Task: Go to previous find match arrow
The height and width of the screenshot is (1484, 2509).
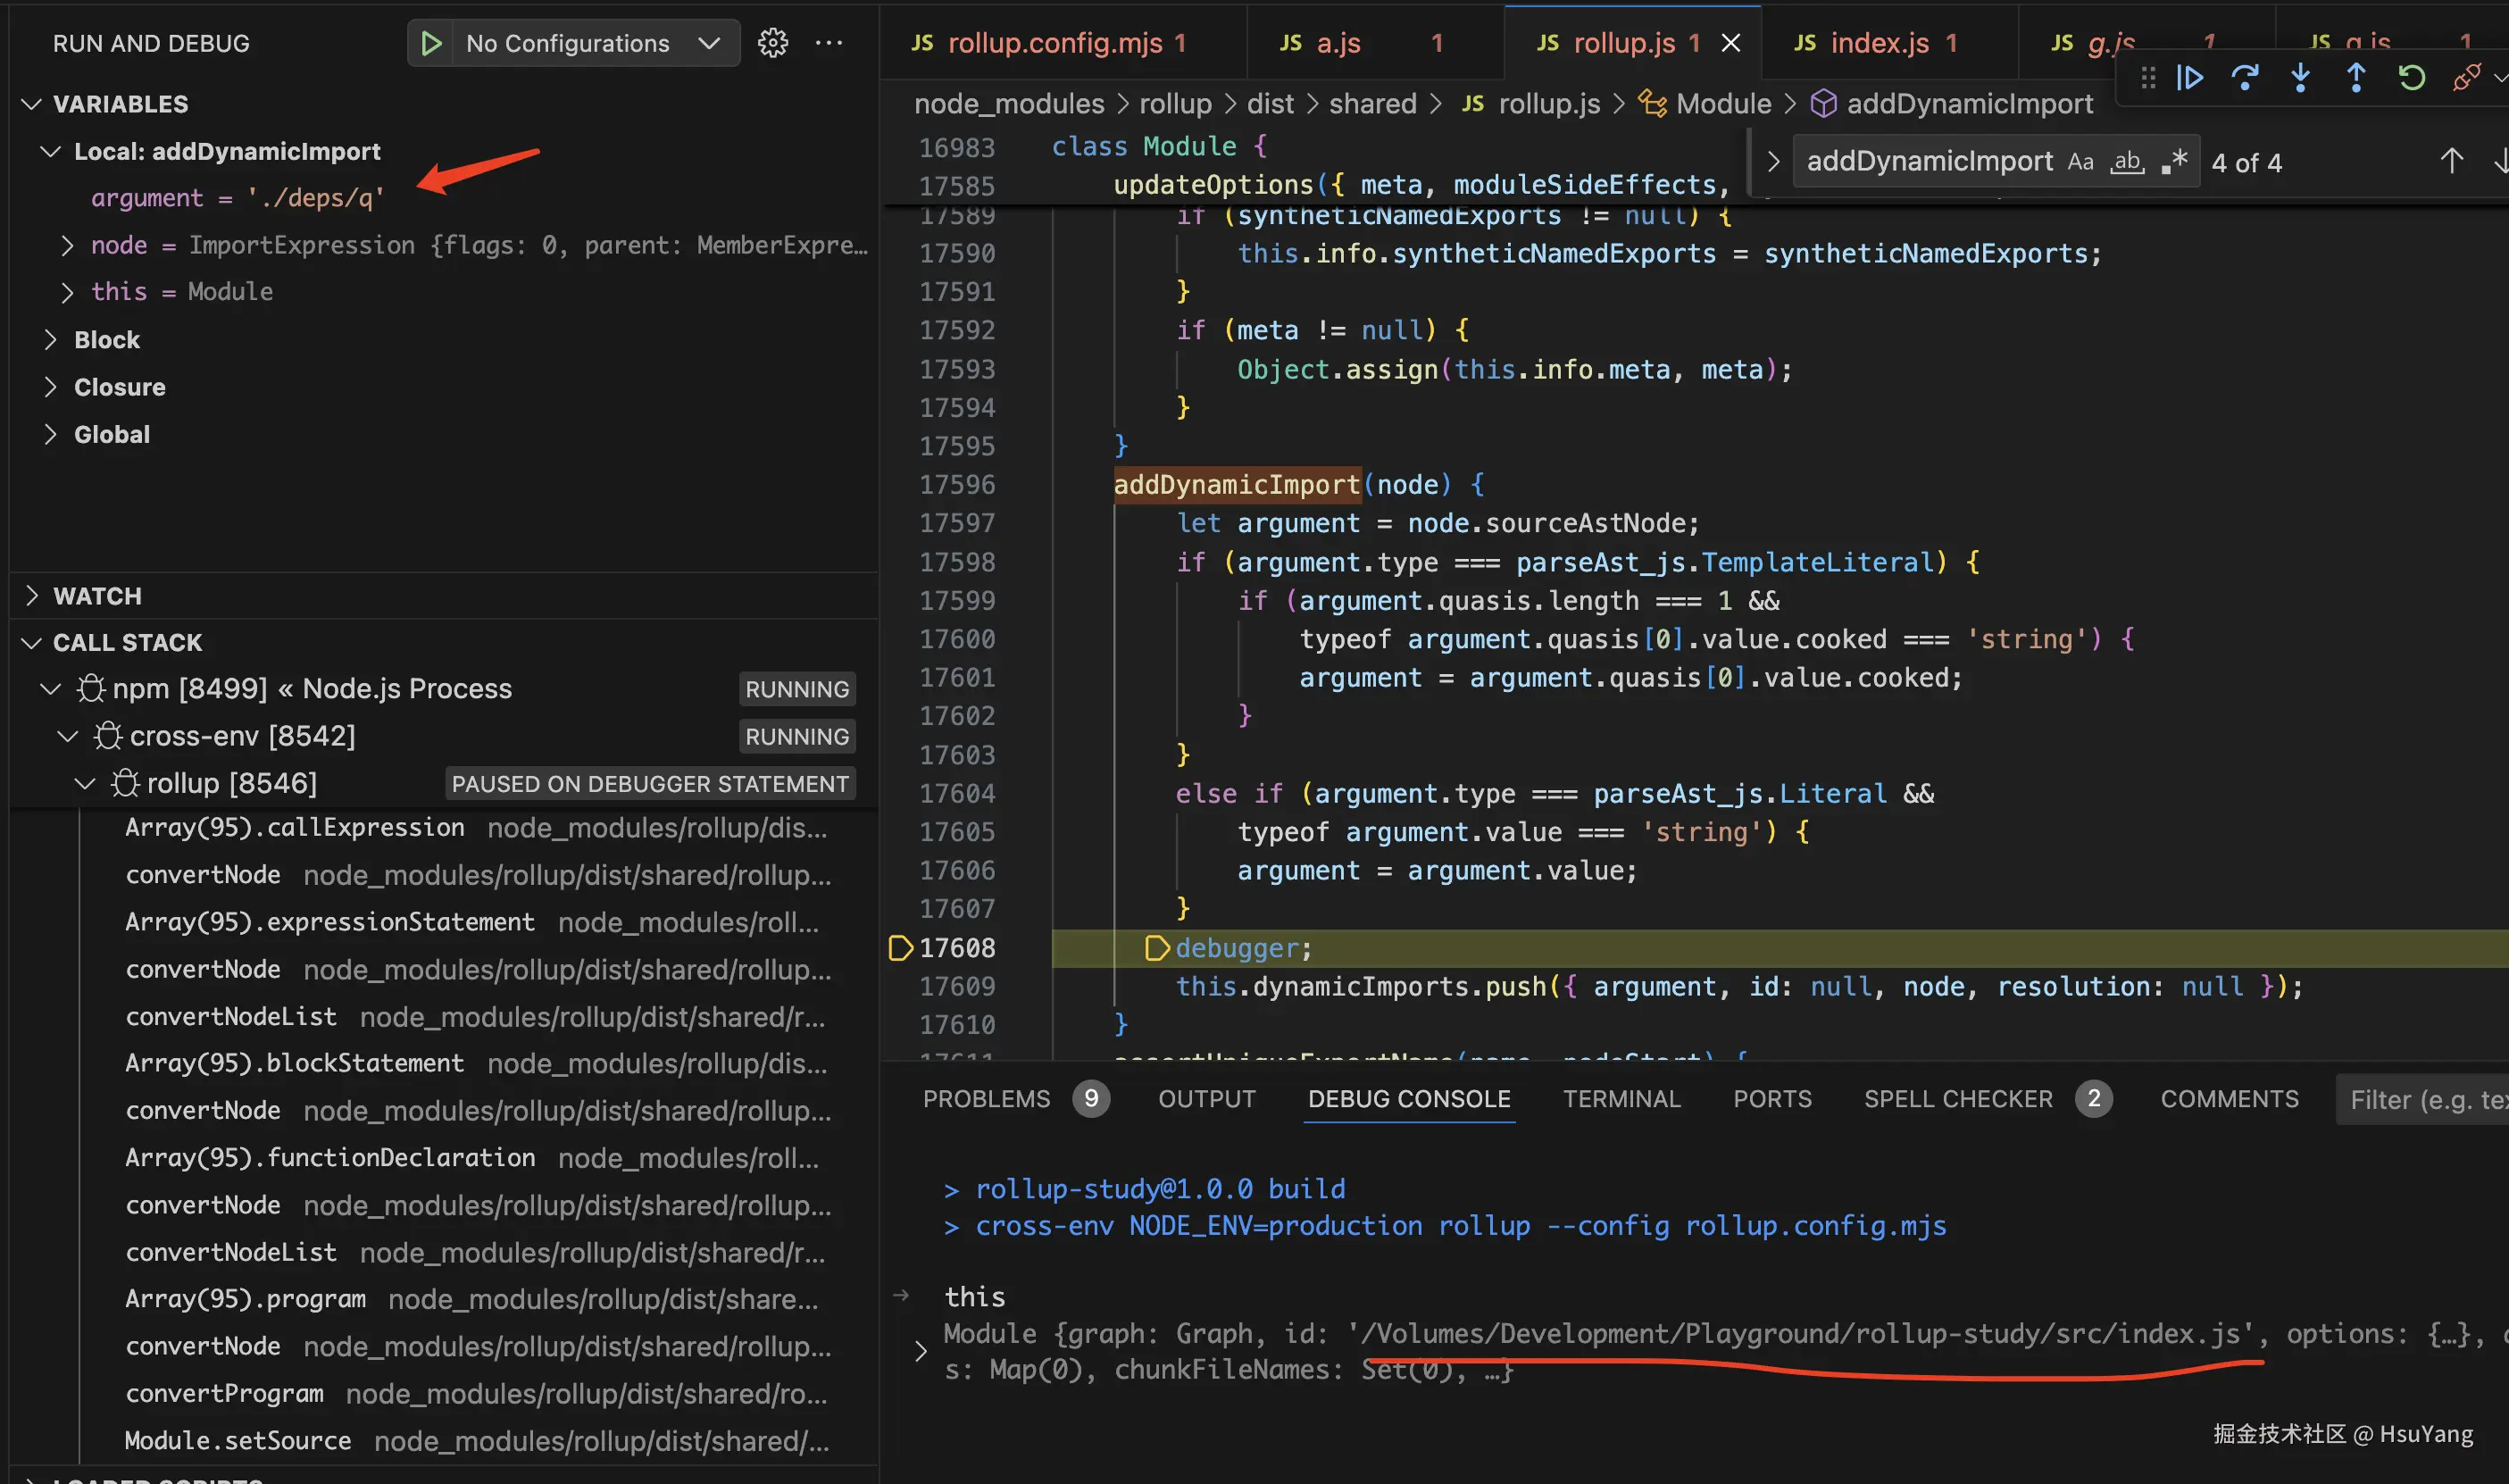Action: click(2450, 162)
